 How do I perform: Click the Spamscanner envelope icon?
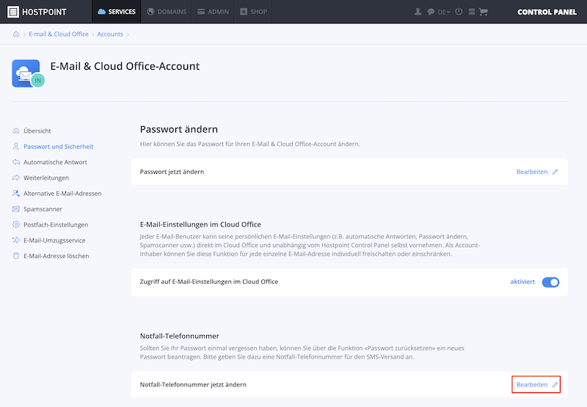(15, 209)
